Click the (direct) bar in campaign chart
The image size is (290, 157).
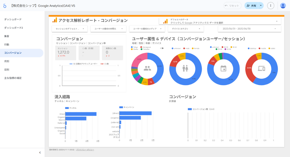click(135, 113)
